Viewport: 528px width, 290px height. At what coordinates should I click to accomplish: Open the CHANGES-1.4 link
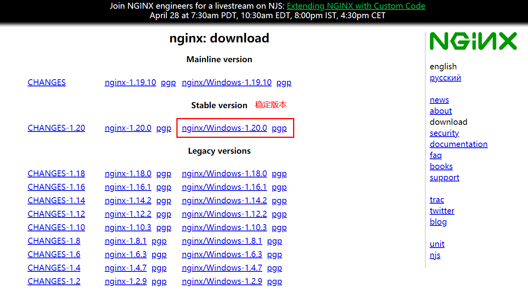[54, 268]
